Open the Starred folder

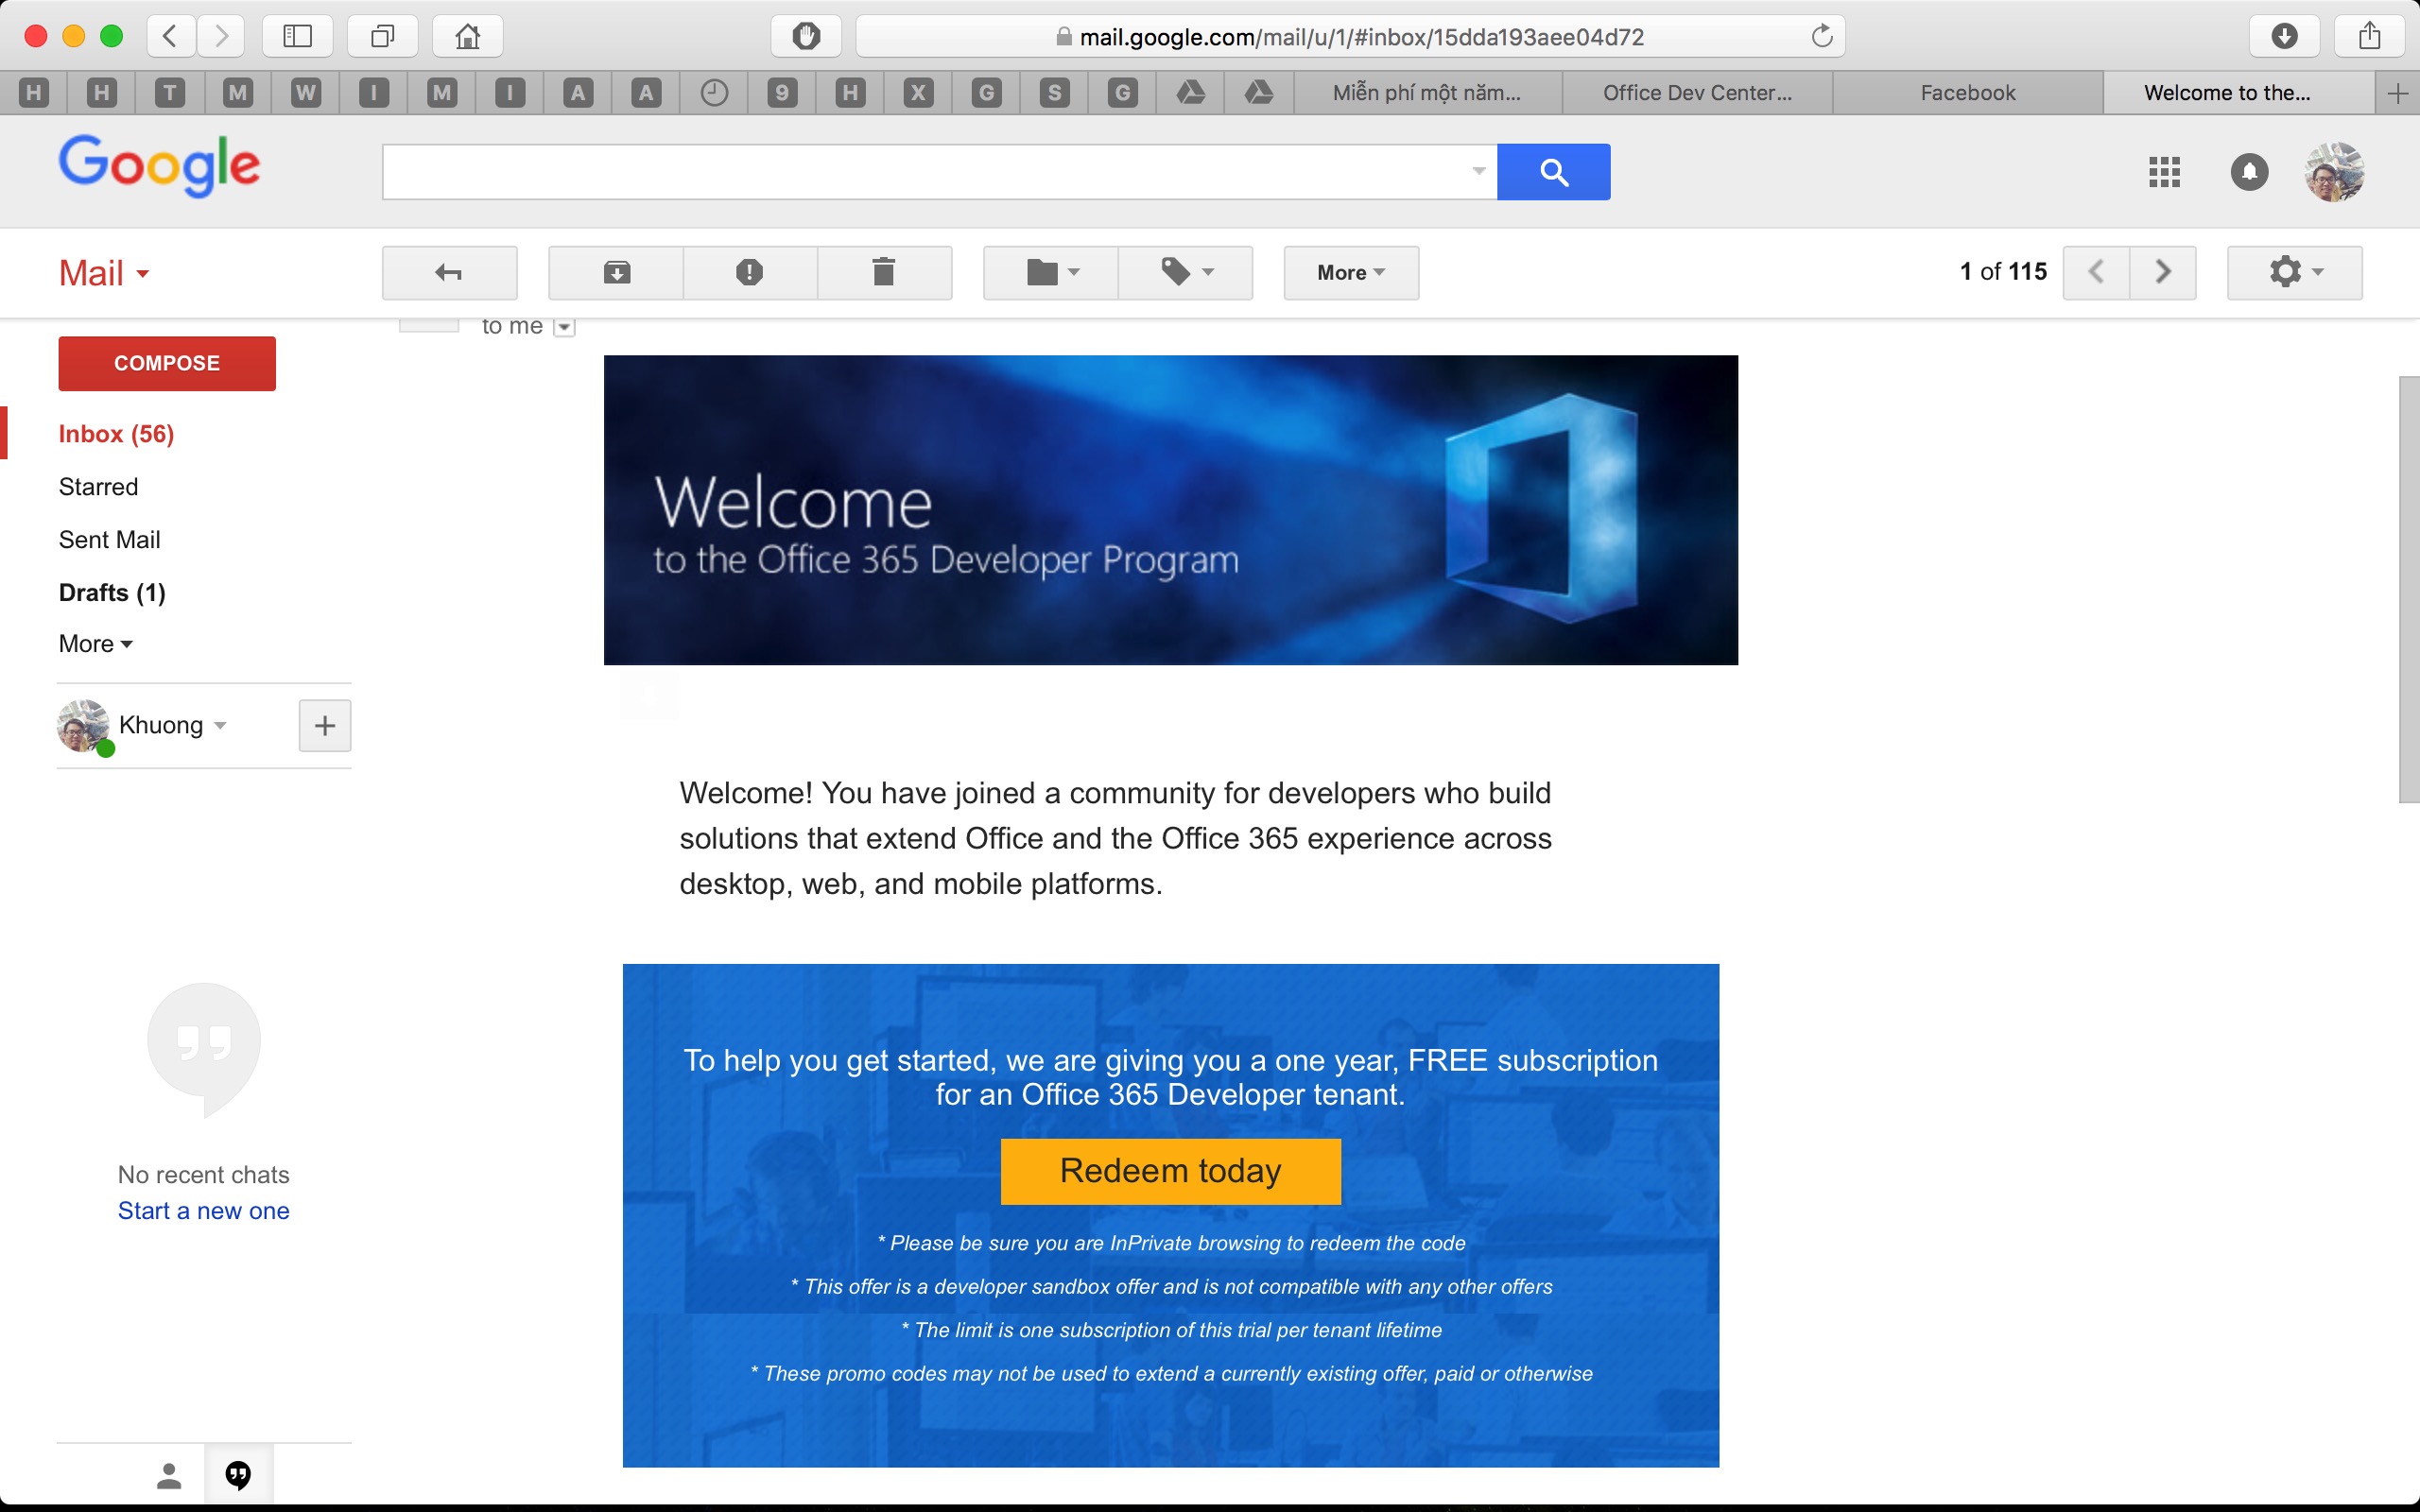pyautogui.click(x=98, y=487)
